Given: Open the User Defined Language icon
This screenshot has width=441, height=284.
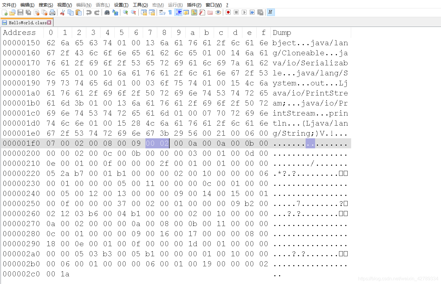Looking at the screenshot, I should pyautogui.click(x=186, y=12).
